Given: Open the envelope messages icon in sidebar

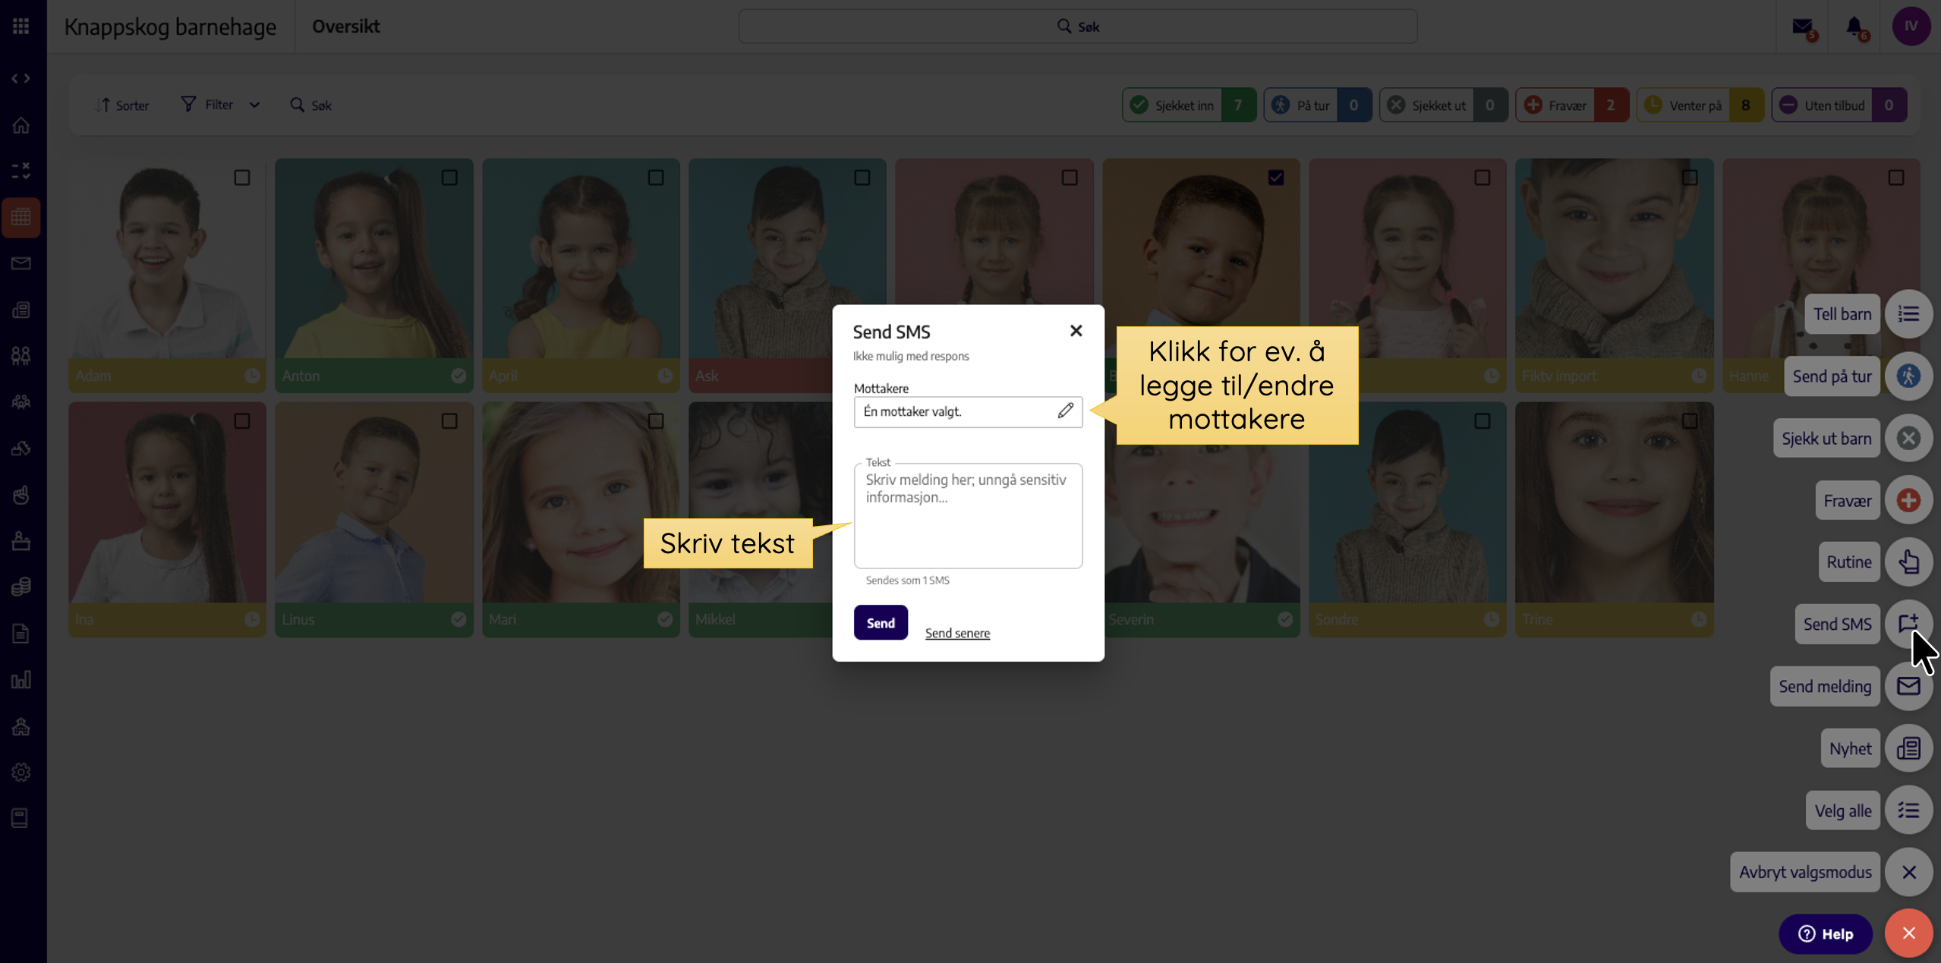Looking at the screenshot, I should (x=21, y=263).
